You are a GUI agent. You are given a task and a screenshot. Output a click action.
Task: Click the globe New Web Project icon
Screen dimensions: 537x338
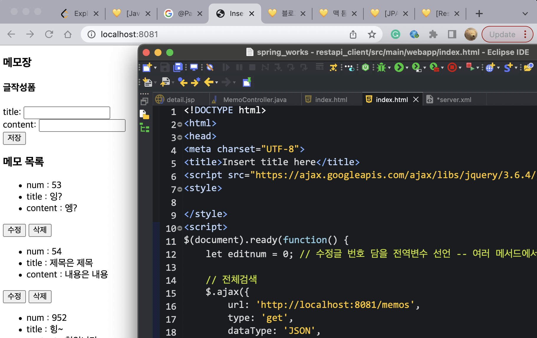point(490,68)
